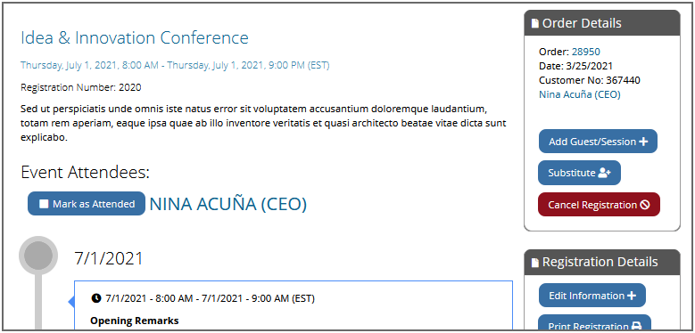Click the ban icon on Cancel Registration
The width and height of the screenshot is (695, 333).
pyautogui.click(x=645, y=205)
